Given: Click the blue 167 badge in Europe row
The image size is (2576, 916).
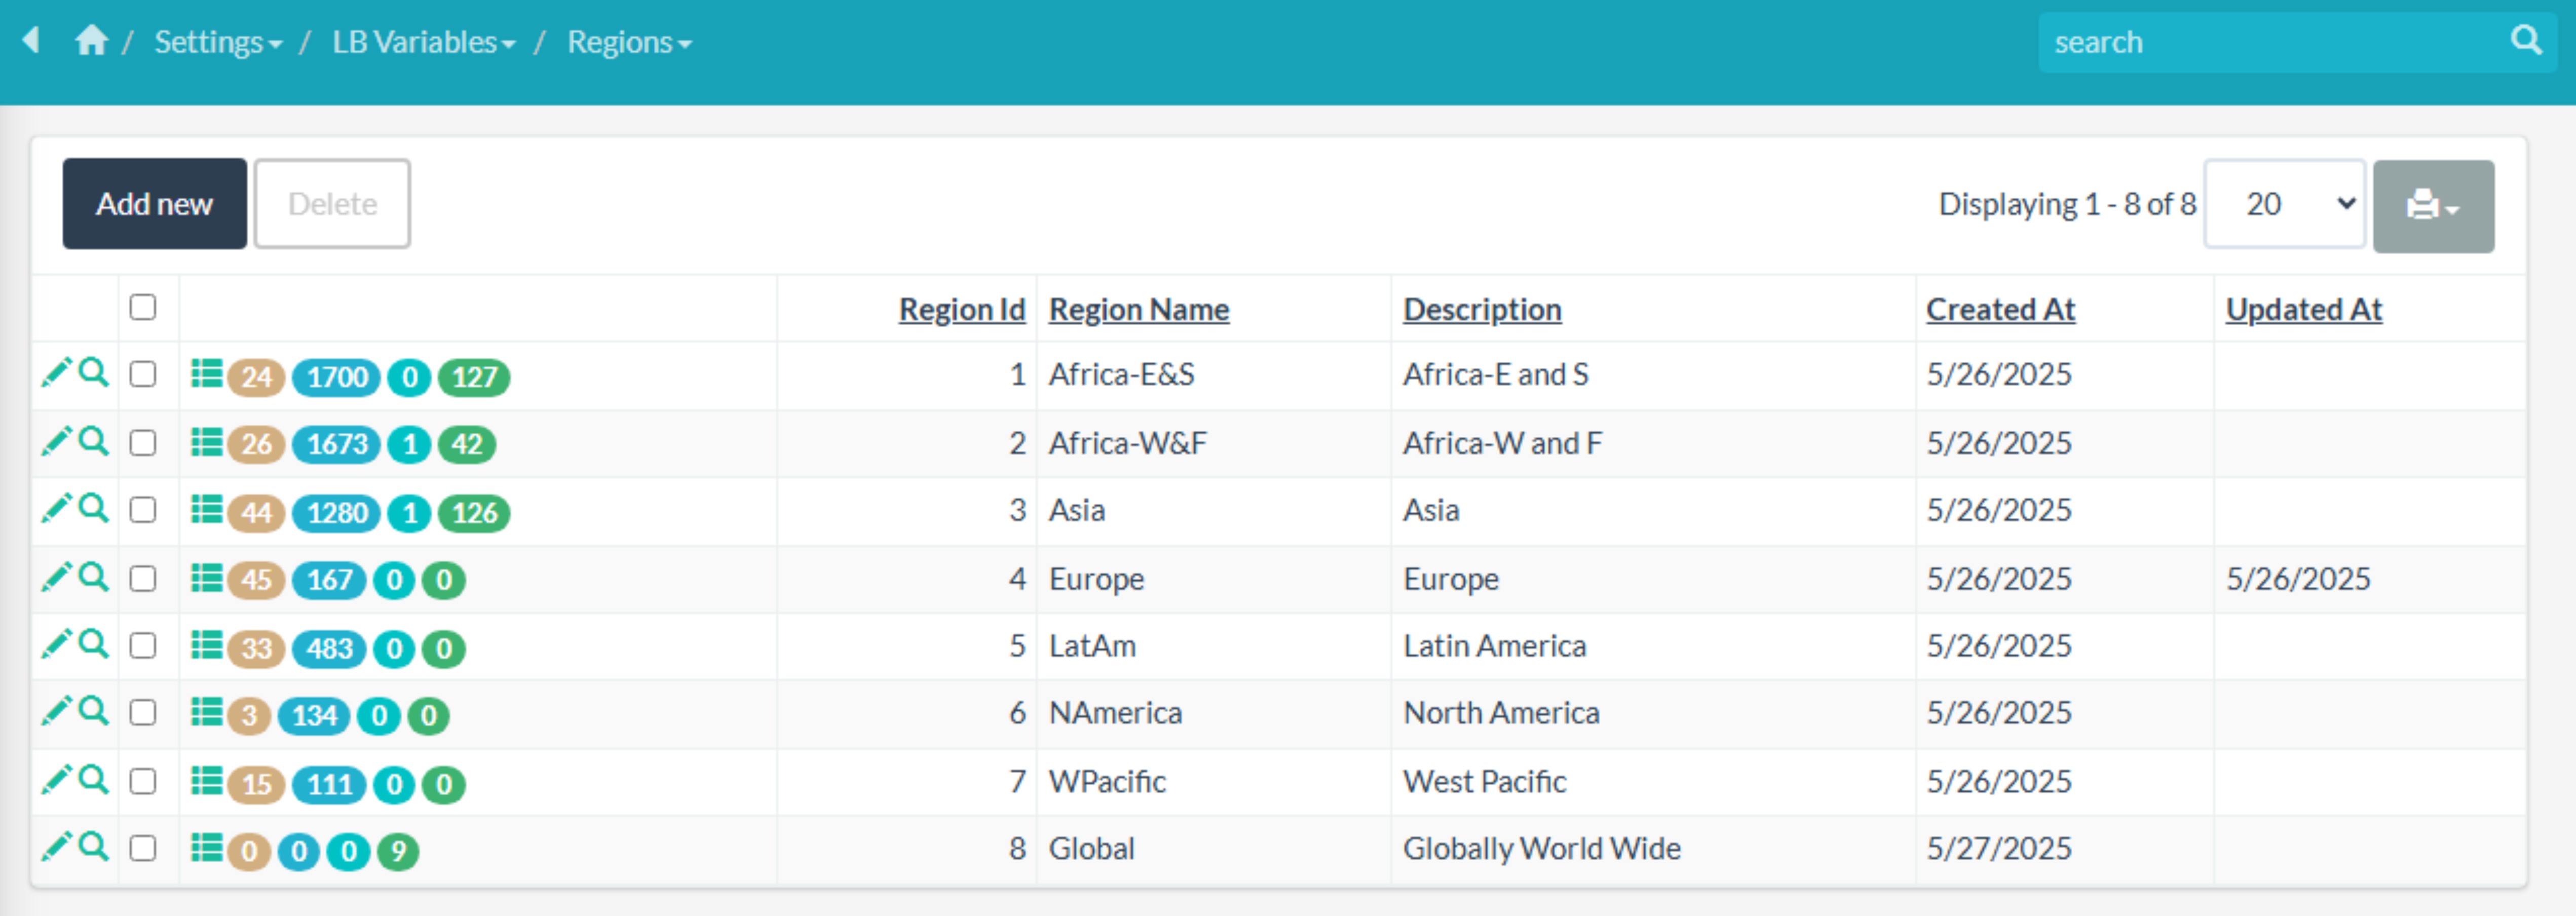Looking at the screenshot, I should tap(328, 580).
